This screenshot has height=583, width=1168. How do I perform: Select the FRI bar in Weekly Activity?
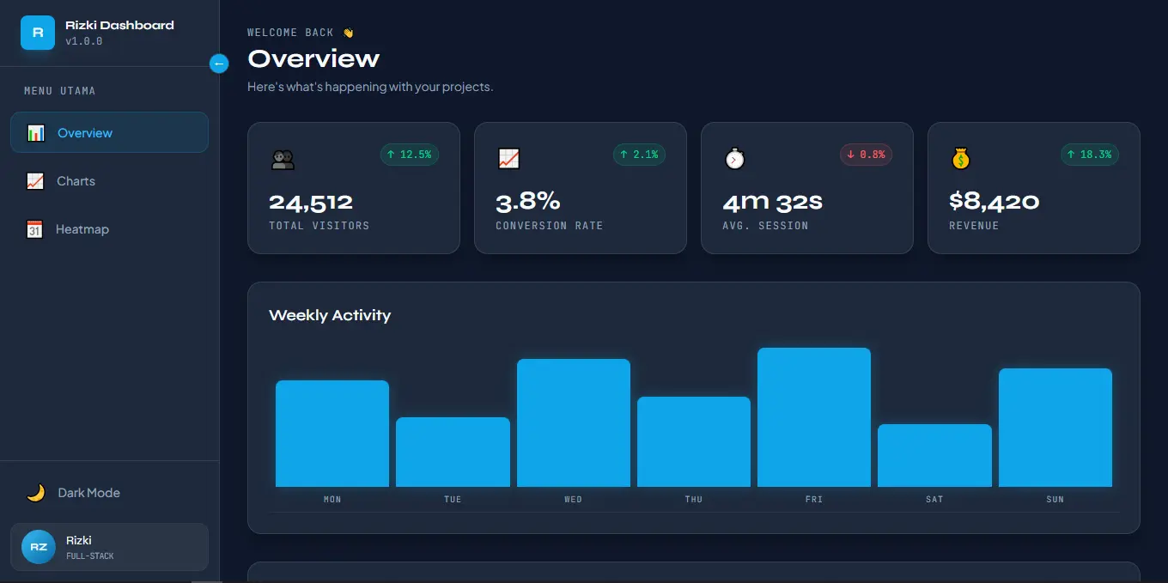[x=814, y=417]
